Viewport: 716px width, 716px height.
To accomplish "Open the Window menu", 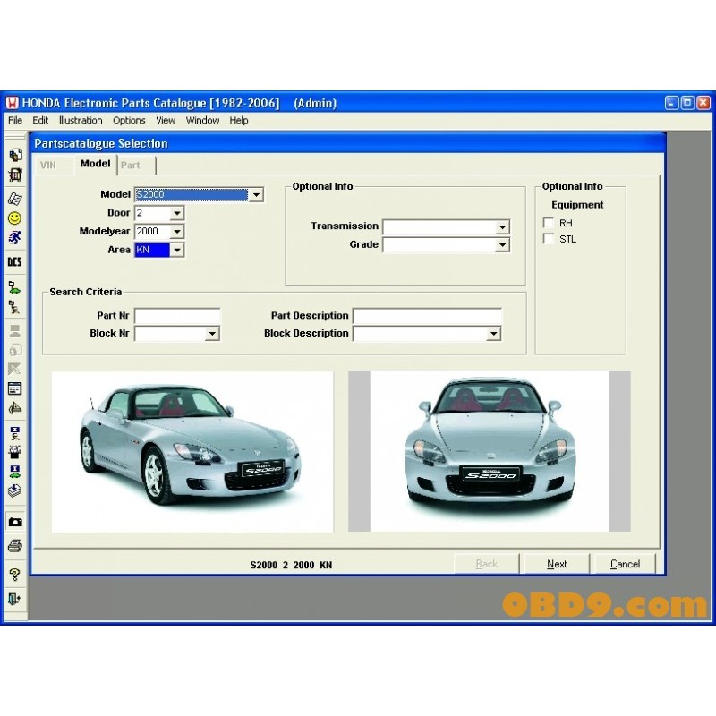I will tap(202, 121).
